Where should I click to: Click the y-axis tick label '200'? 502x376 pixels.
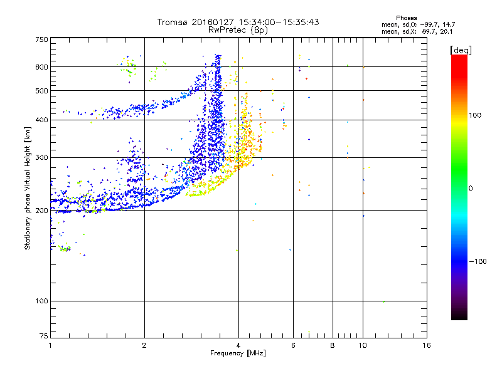click(42, 211)
